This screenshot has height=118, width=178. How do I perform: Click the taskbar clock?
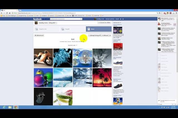pyautogui.click(x=173, y=107)
